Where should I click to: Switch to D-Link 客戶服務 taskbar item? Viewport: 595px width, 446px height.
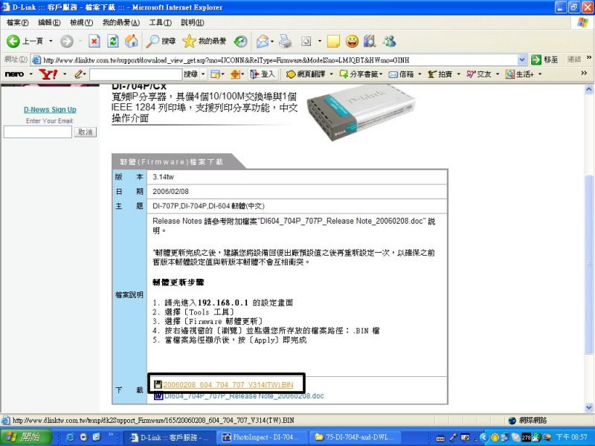[170, 437]
